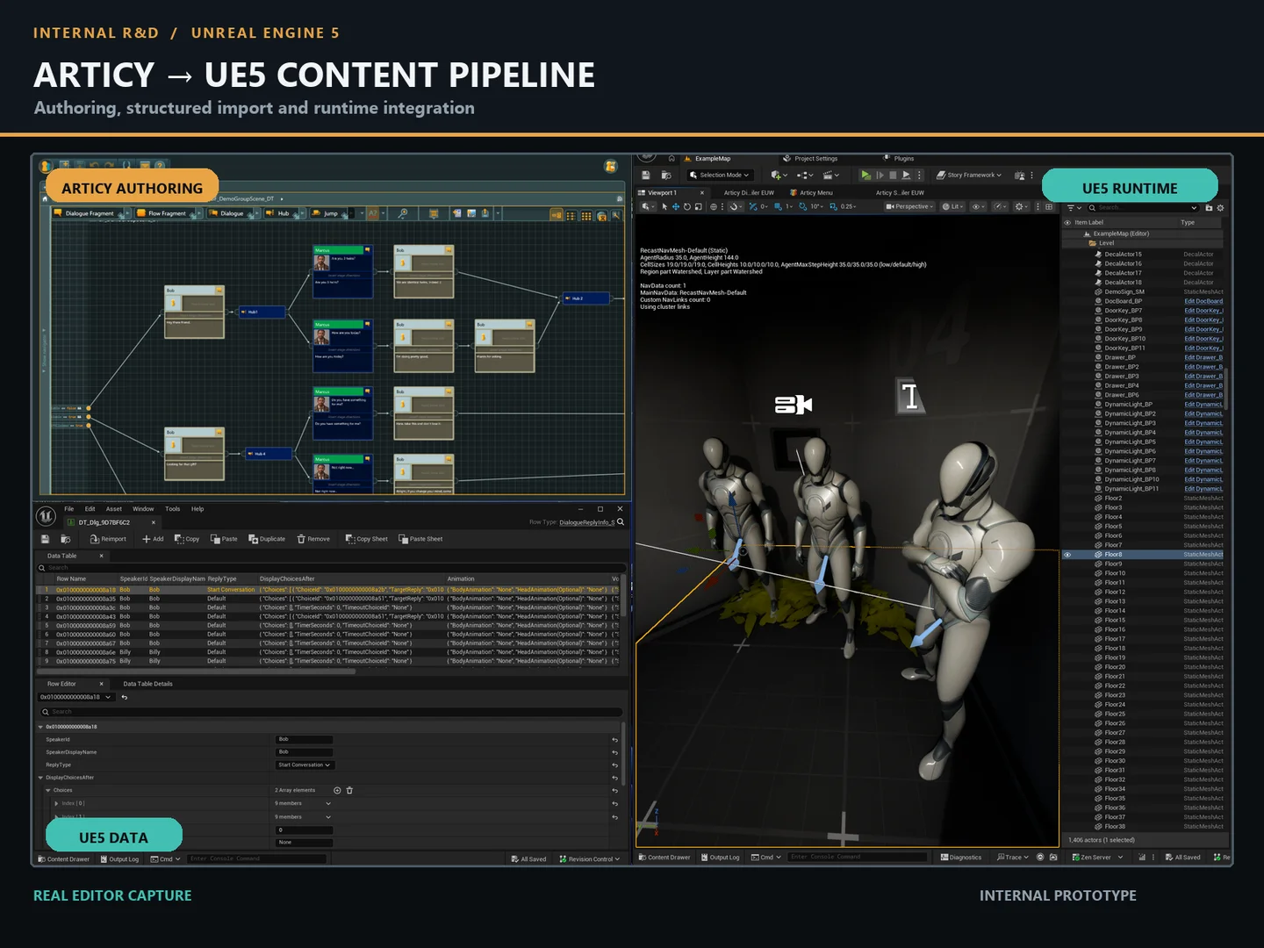Open the ReplyType Start Conversation dropdown
Viewport: 1264px width, 948px height.
coord(305,765)
